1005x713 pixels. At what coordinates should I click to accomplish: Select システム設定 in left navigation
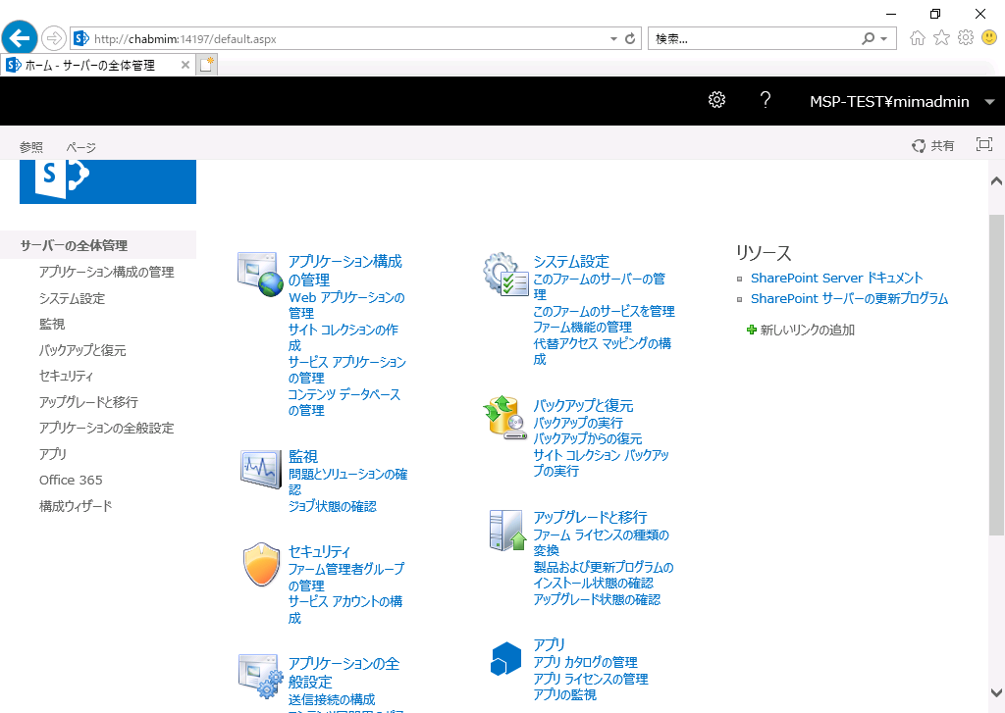click(72, 298)
